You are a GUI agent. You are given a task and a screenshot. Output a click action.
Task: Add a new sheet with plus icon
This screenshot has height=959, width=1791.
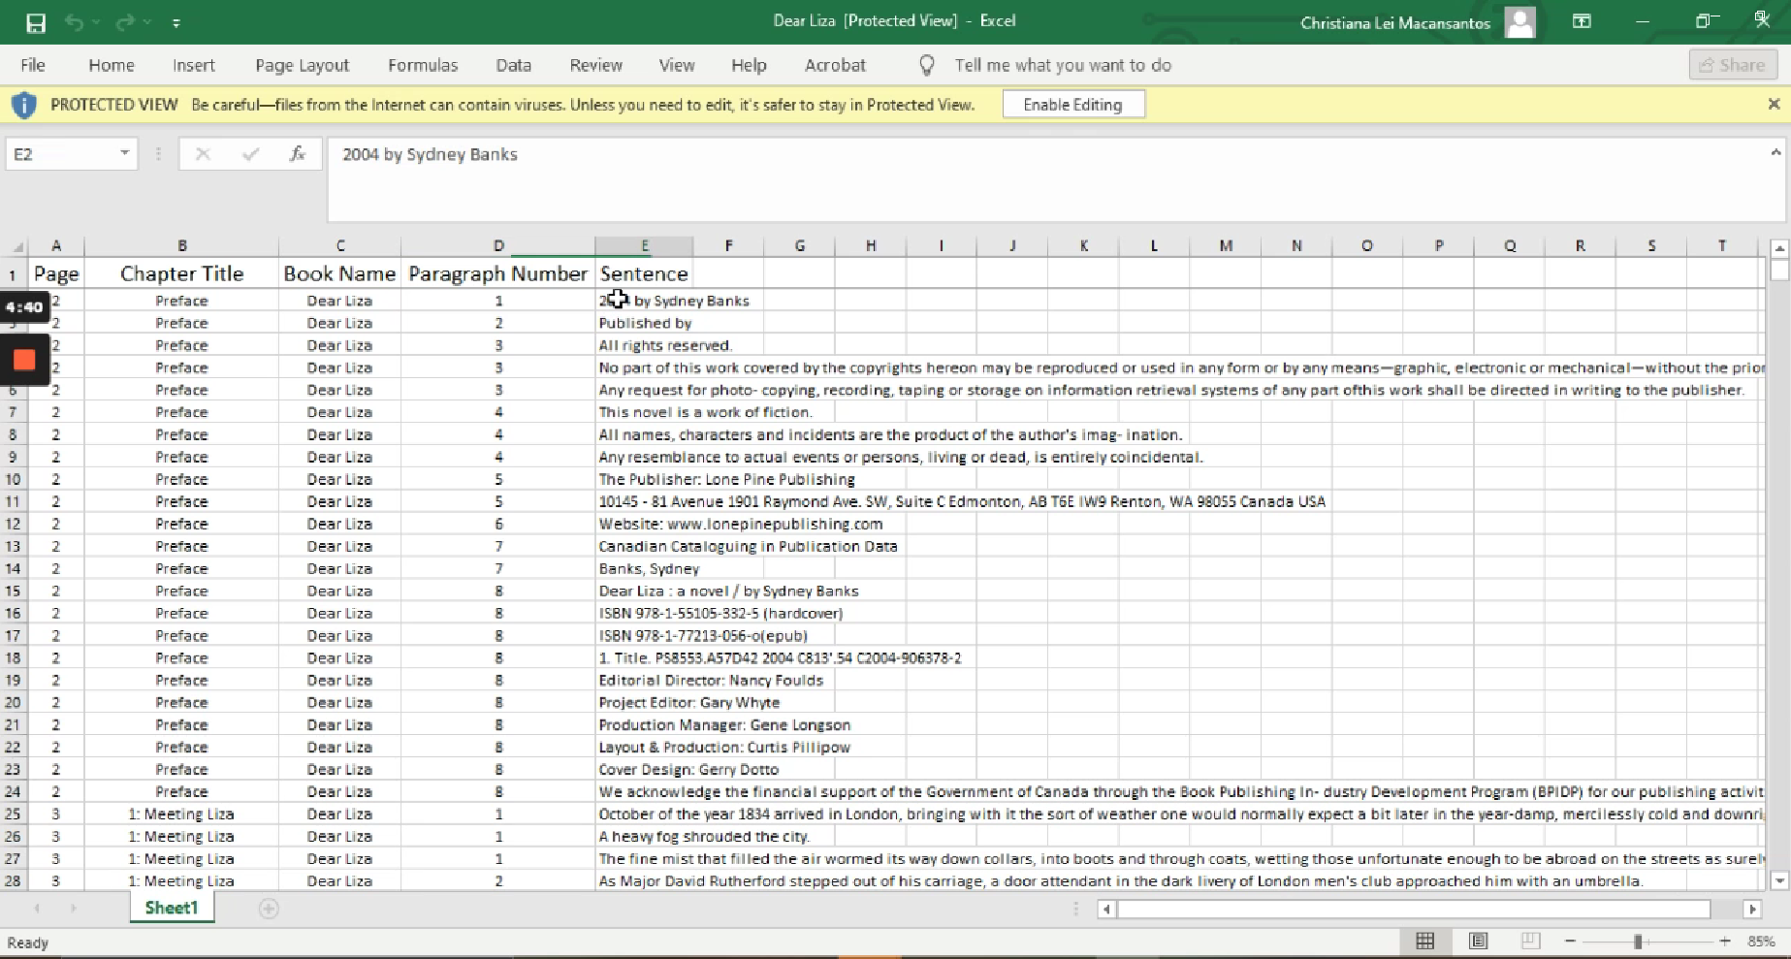(x=269, y=909)
